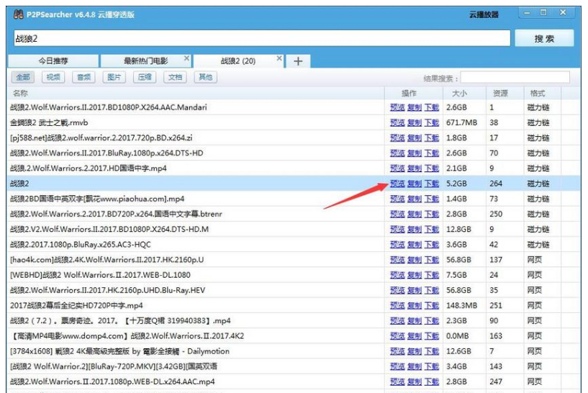Click the main search box containing 战狼2
588x393 pixels.
[259, 39]
